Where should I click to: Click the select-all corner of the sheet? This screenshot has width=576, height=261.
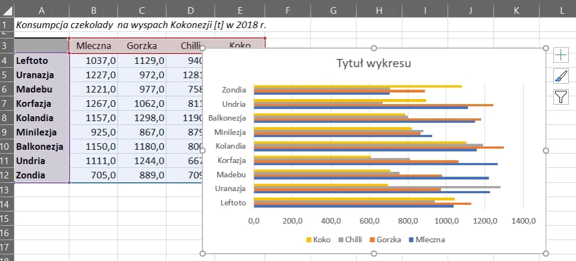tap(6, 9)
